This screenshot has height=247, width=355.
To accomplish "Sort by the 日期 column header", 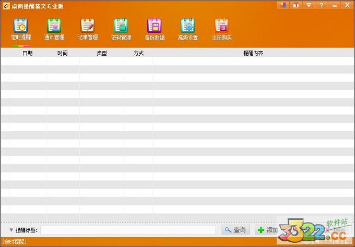I will [x=27, y=53].
